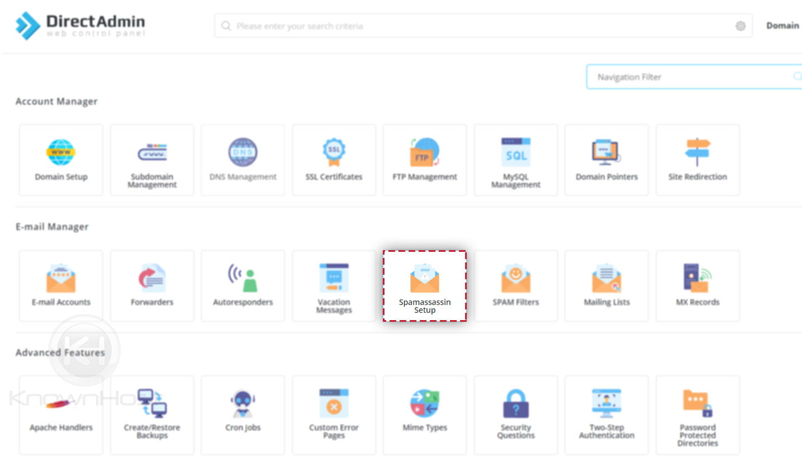This screenshot has width=802, height=460.
Task: Open Domain Setup
Action: (60, 159)
